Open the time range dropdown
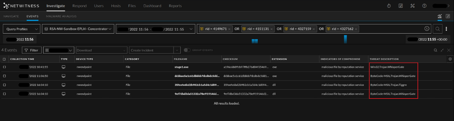This screenshot has width=454, height=121. tap(156, 29)
